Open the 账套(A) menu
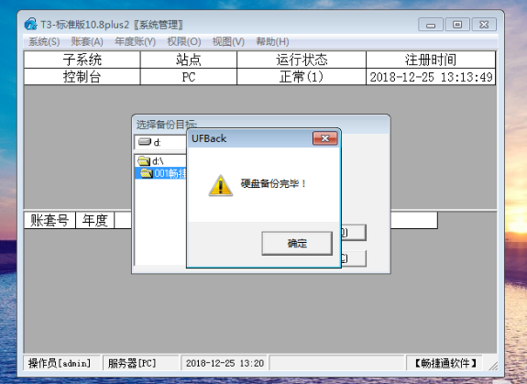527x384 pixels. click(x=87, y=41)
